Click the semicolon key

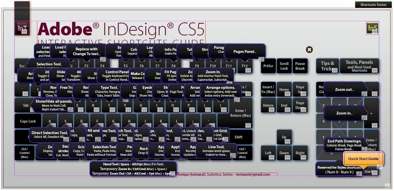click(193, 121)
